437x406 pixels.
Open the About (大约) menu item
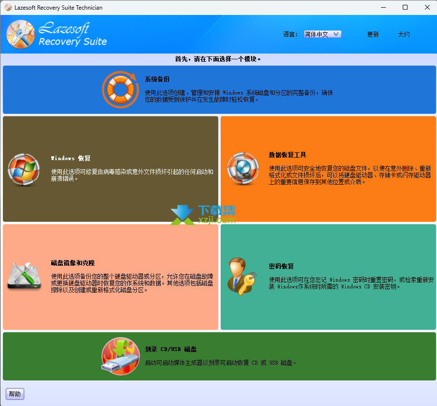pyautogui.click(x=404, y=34)
